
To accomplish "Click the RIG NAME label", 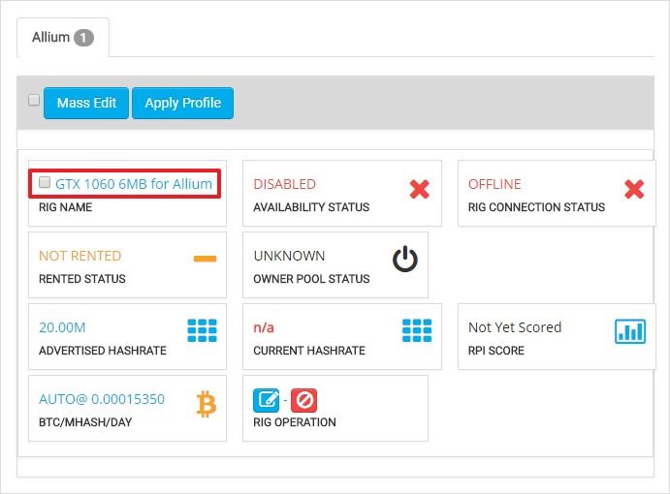I will (65, 207).
